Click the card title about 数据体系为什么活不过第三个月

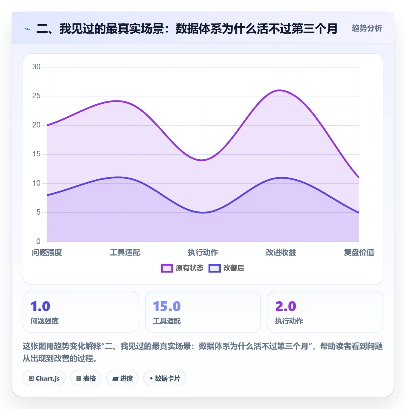pos(187,28)
